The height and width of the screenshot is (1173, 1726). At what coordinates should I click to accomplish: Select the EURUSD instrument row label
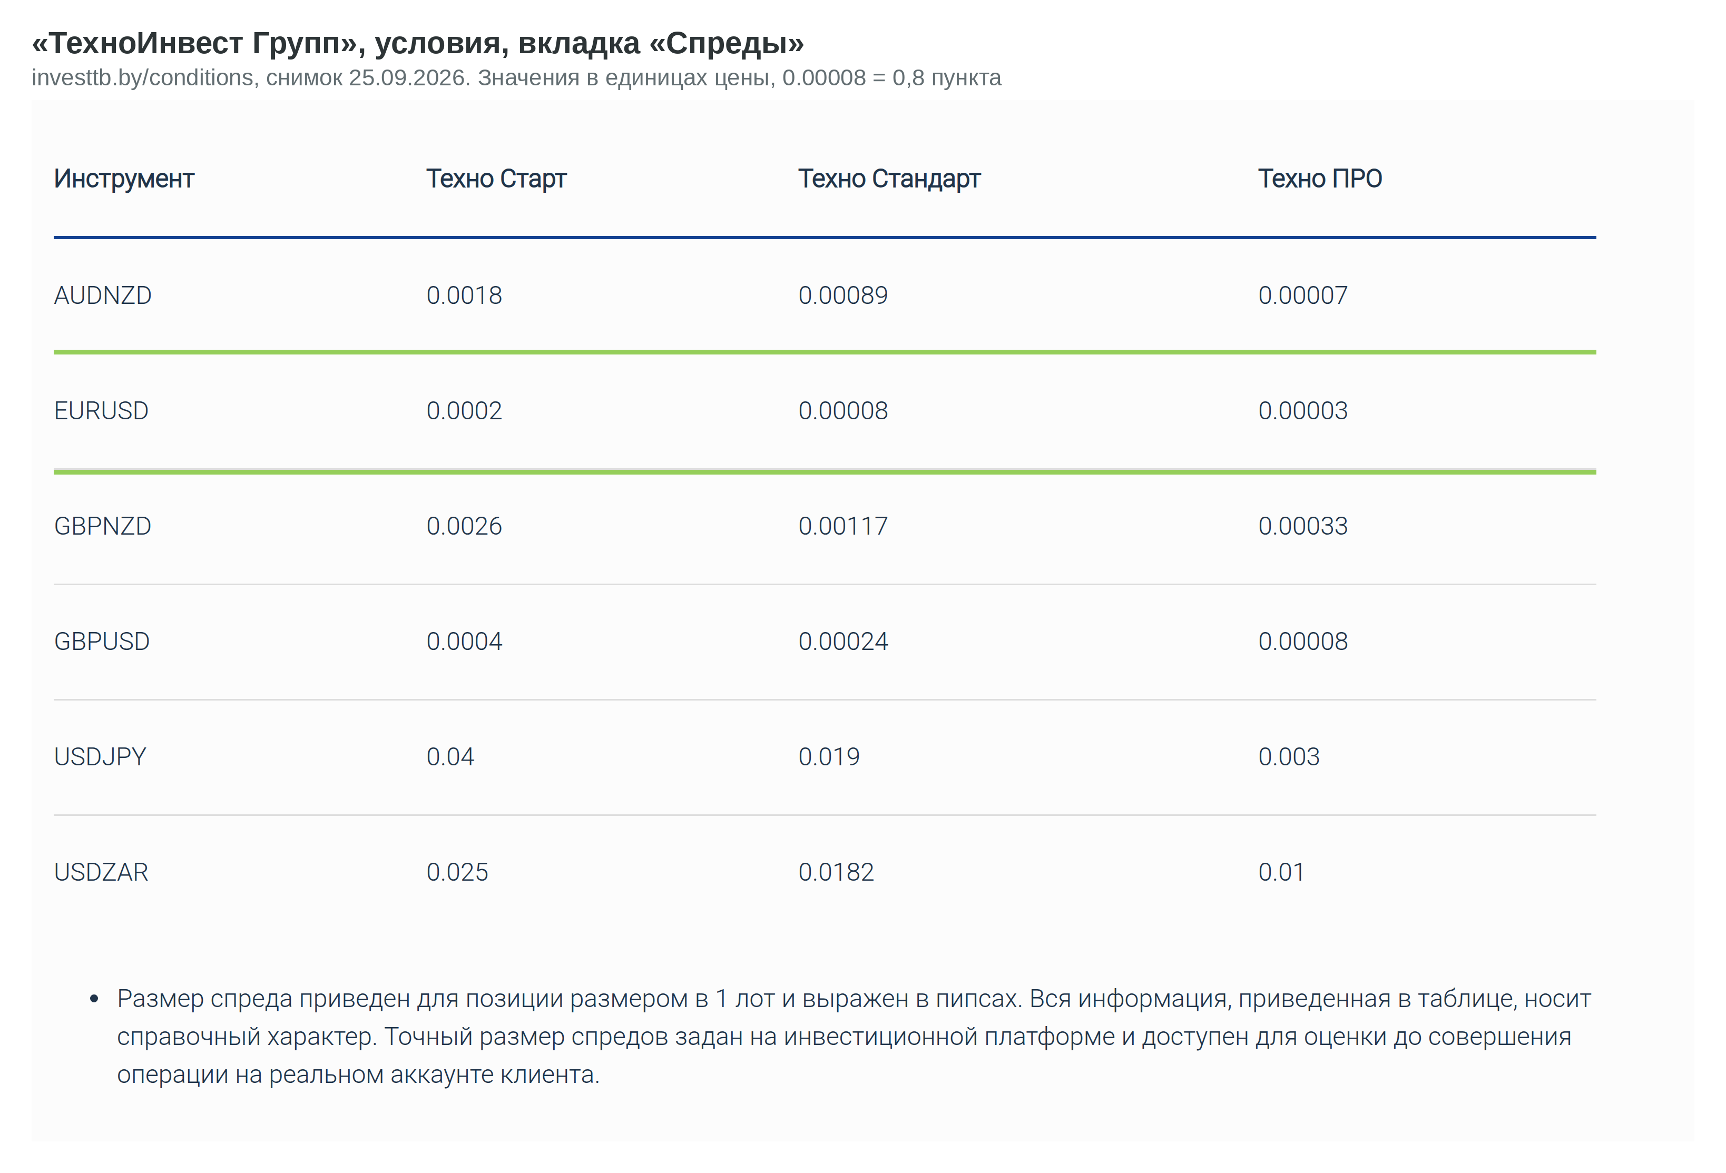[101, 410]
